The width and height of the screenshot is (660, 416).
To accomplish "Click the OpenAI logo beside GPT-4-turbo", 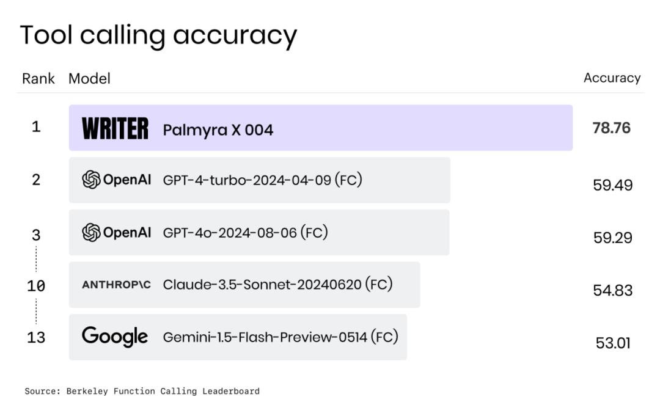I will click(116, 180).
